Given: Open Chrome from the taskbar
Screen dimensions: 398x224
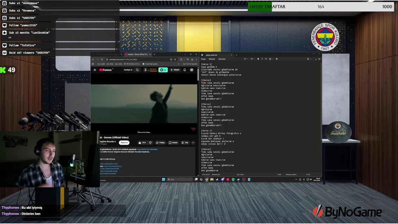Looking at the screenshot, I should (x=207, y=180).
